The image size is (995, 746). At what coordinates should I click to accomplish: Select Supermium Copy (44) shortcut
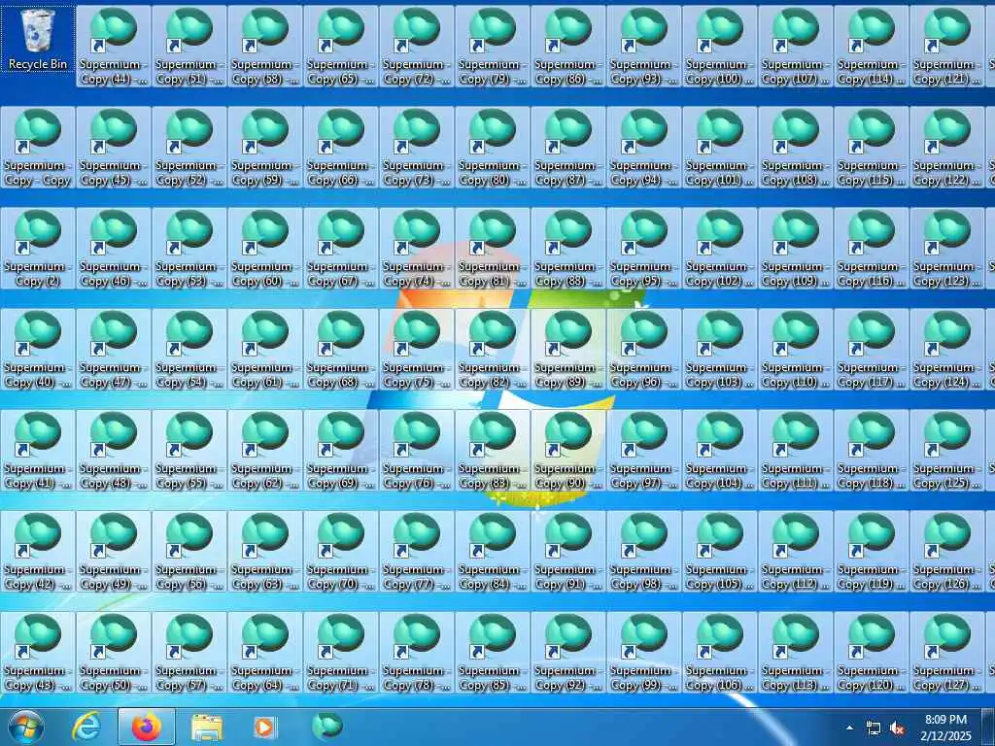pos(114,47)
